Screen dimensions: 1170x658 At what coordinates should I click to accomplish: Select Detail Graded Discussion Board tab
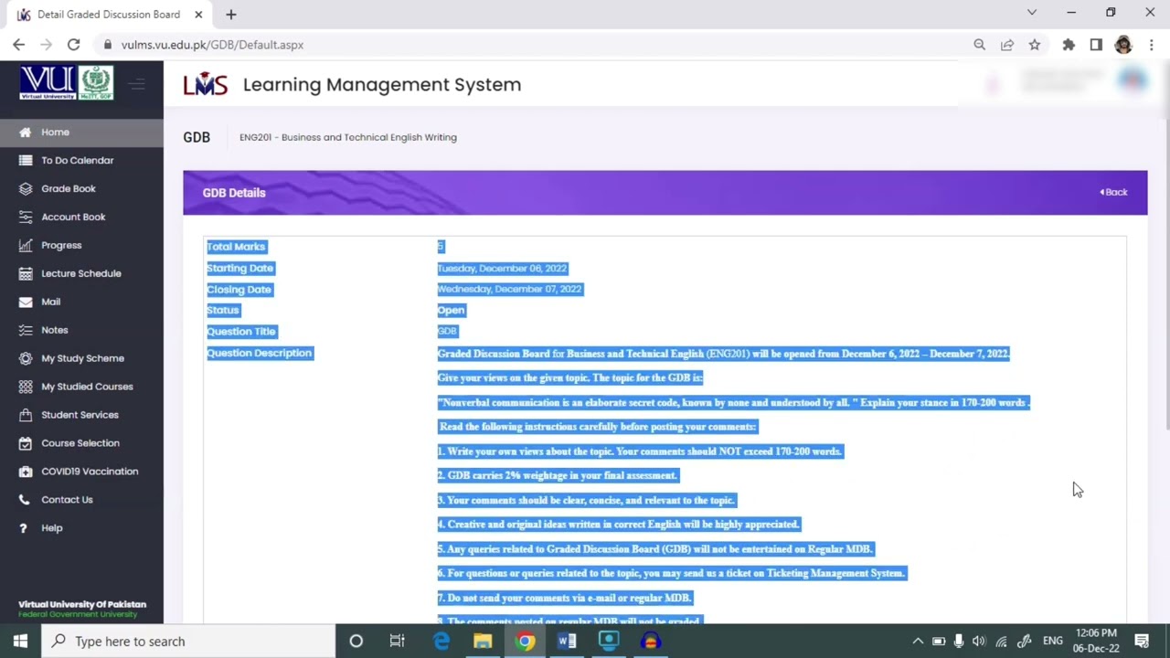pos(108,15)
